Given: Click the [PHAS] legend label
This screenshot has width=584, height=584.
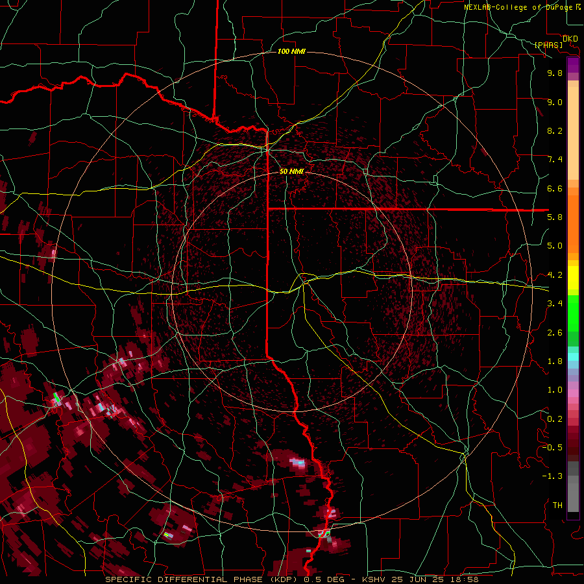Looking at the screenshot, I should point(548,45).
